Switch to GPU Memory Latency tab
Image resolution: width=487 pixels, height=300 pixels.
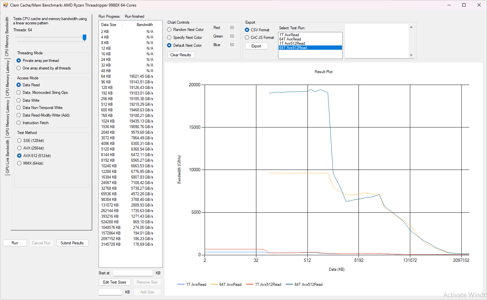7,118
